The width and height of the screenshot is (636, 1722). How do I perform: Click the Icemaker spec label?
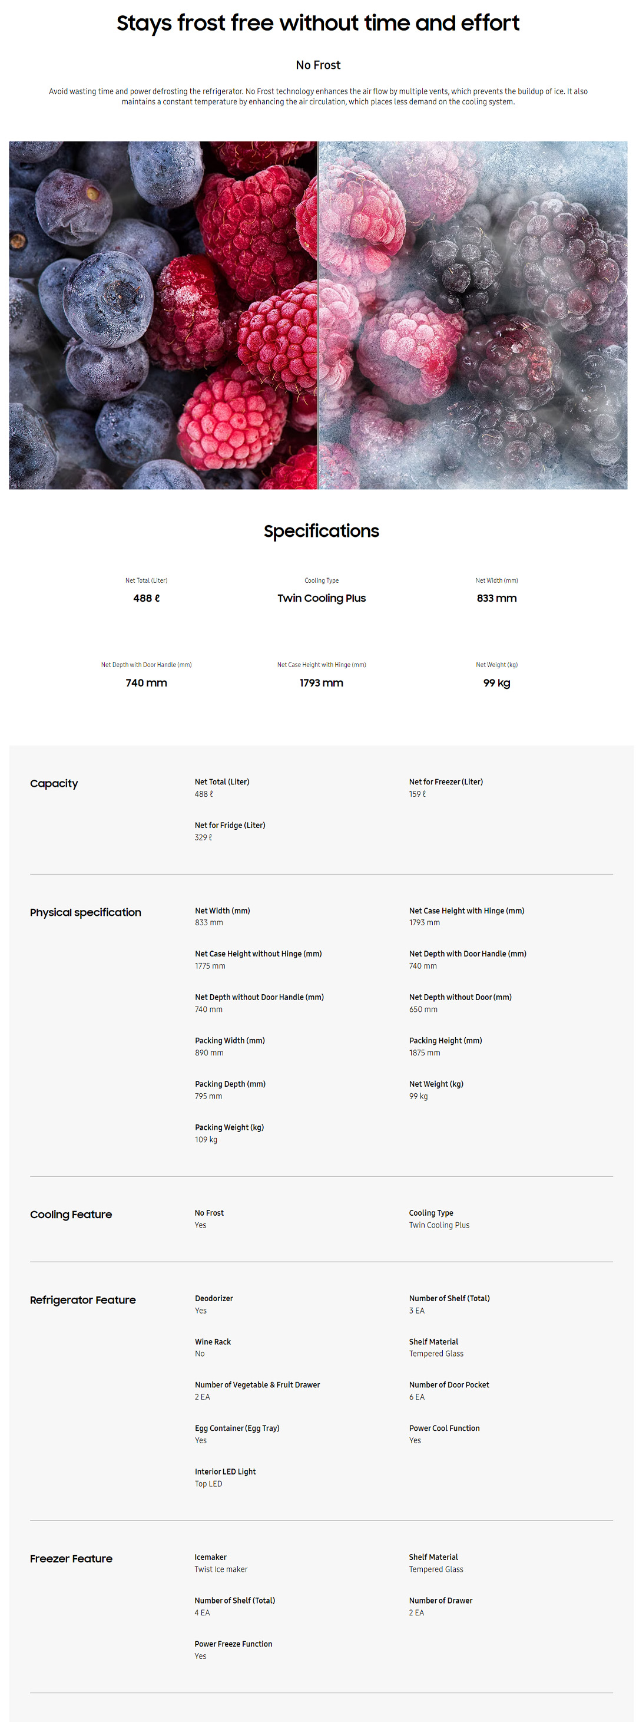[210, 1557]
